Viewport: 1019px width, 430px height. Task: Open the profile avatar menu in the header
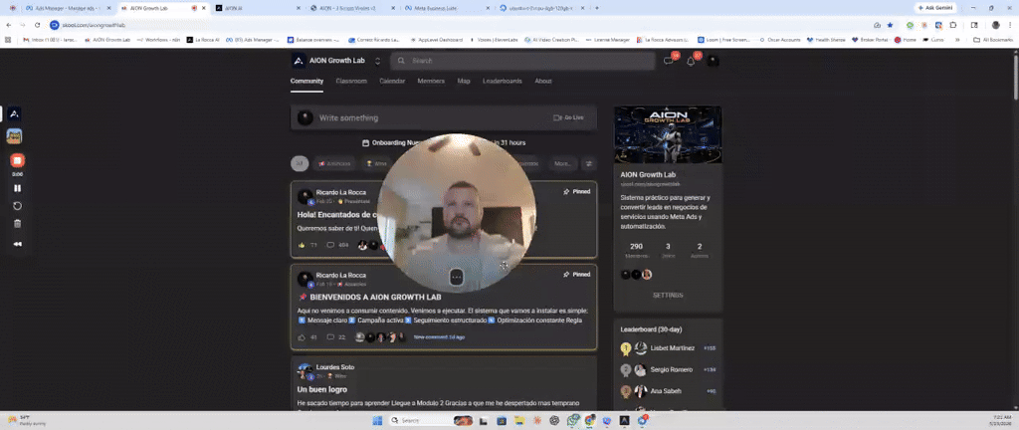point(713,61)
